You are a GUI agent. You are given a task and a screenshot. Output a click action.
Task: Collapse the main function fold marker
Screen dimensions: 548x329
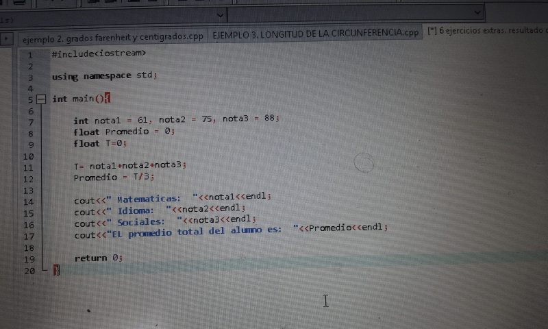point(40,99)
